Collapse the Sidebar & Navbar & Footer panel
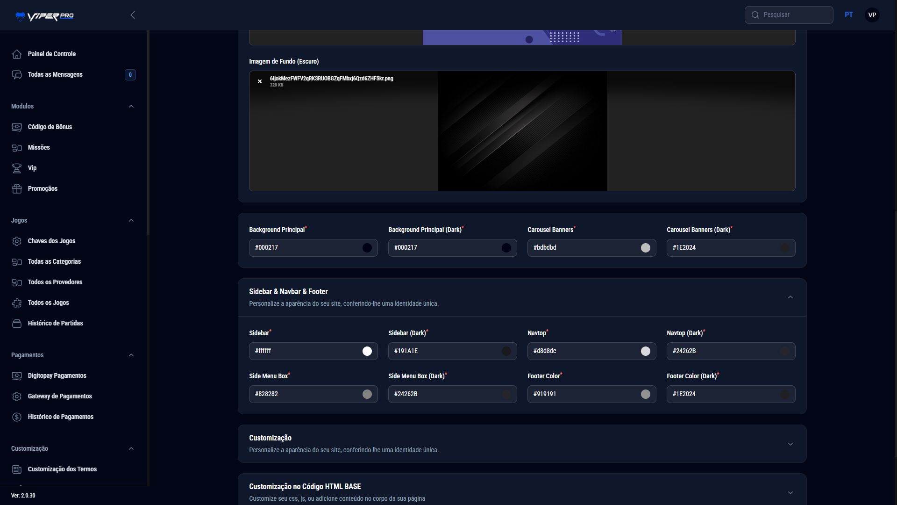The height and width of the screenshot is (505, 897). (790, 297)
